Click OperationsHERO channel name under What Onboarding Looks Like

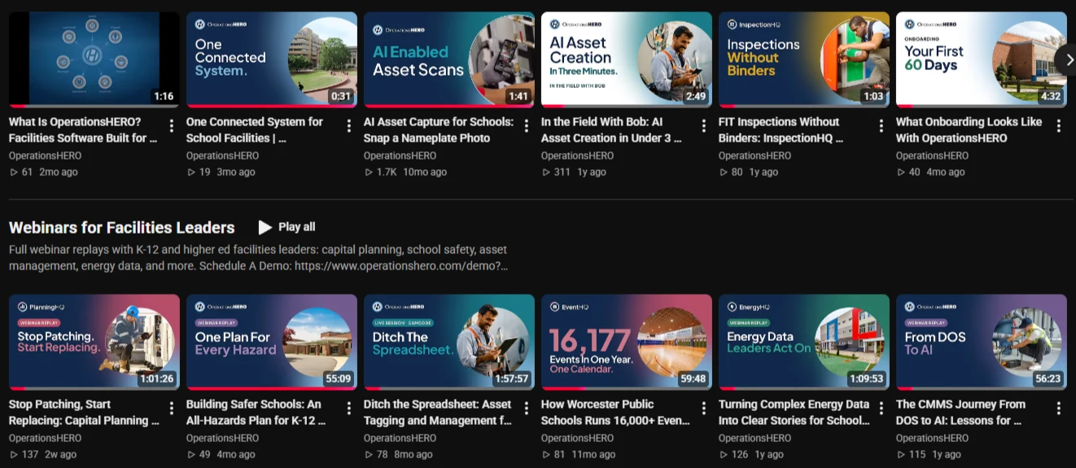tap(933, 155)
